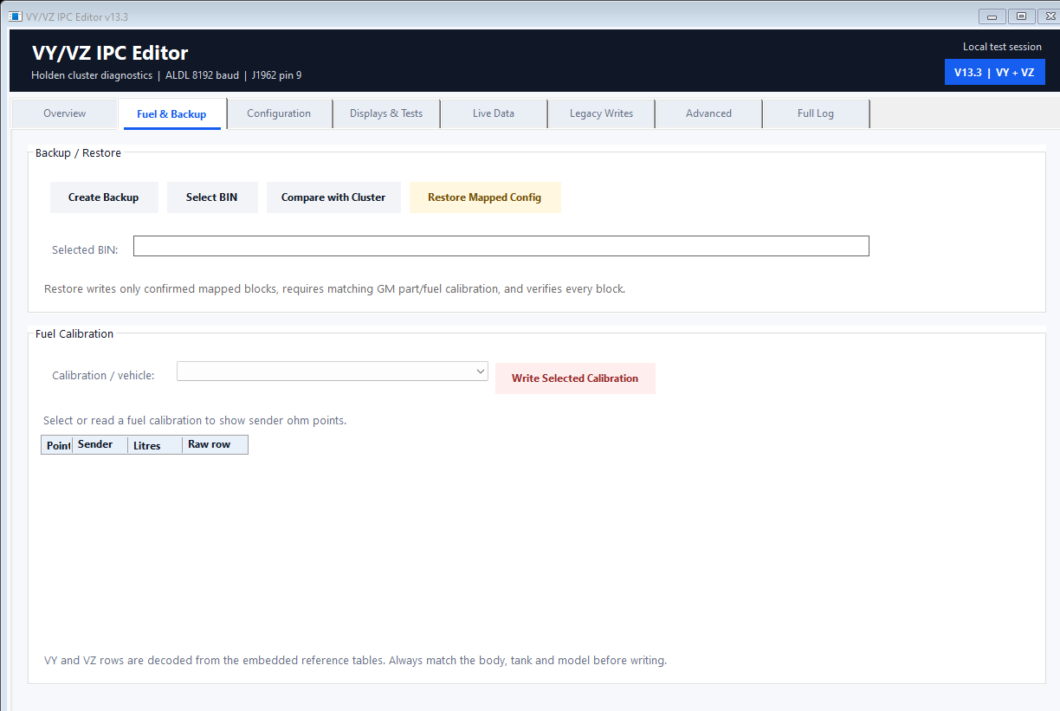Run Compare with Cluster
This screenshot has width=1060, height=711.
[x=333, y=197]
